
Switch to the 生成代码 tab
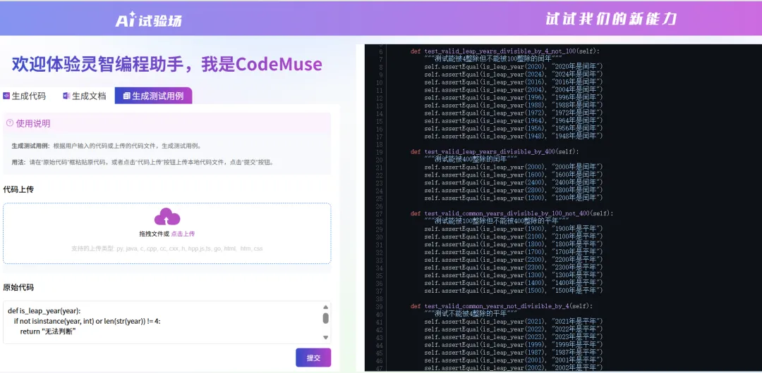pos(24,96)
